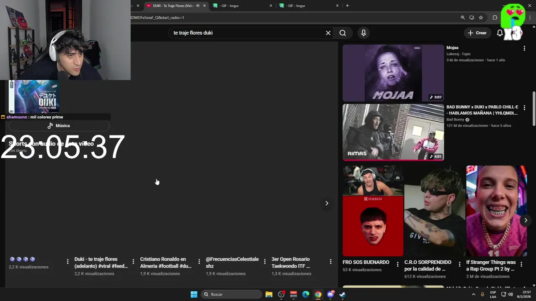
Task: Open options for Cristiano Ronaldo en Almeria short
Action: [199, 262]
